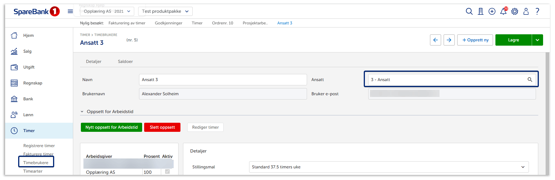Expand the Lagre button dropdown arrow

(x=537, y=40)
